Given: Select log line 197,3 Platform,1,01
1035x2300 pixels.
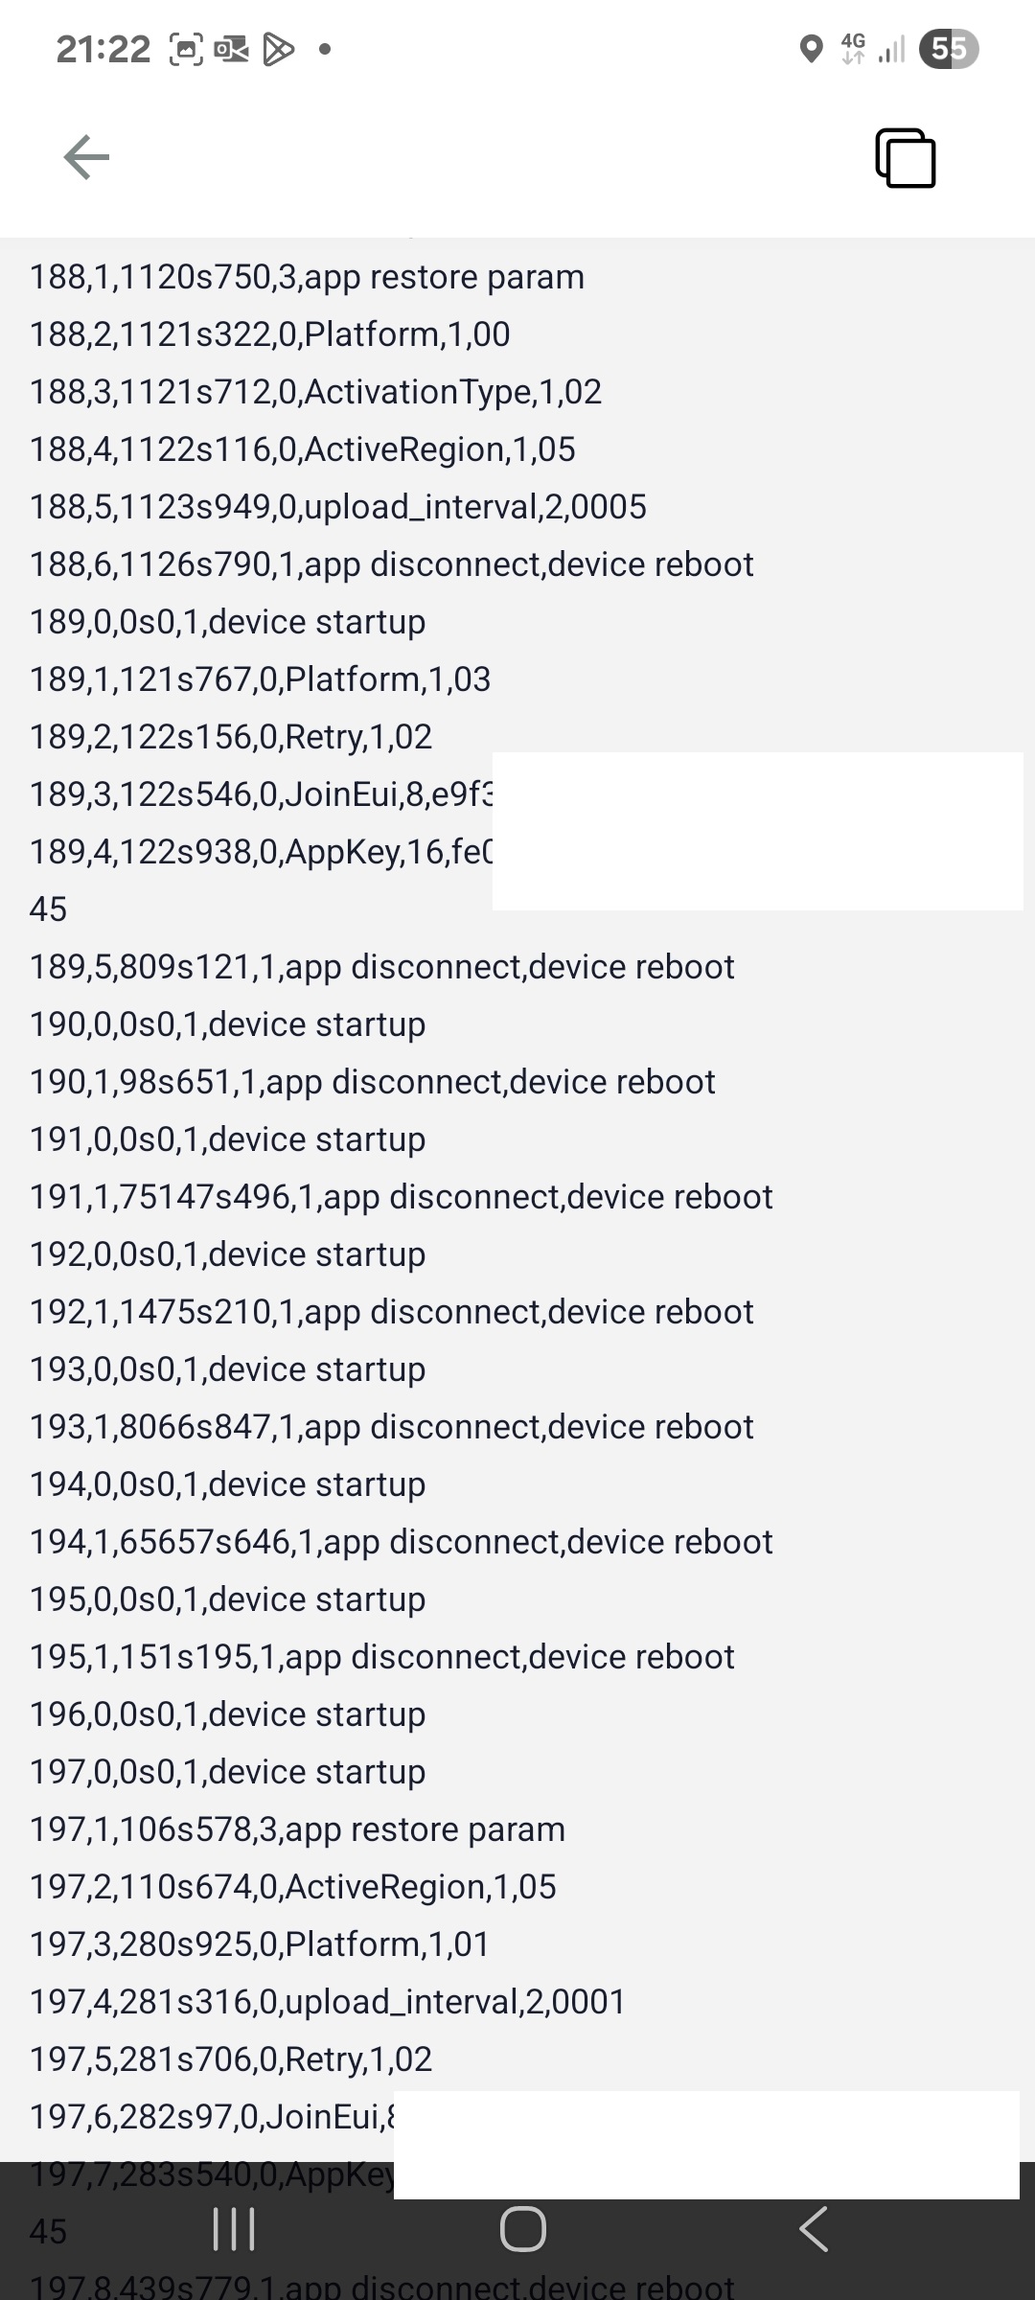Looking at the screenshot, I should tap(259, 1944).
